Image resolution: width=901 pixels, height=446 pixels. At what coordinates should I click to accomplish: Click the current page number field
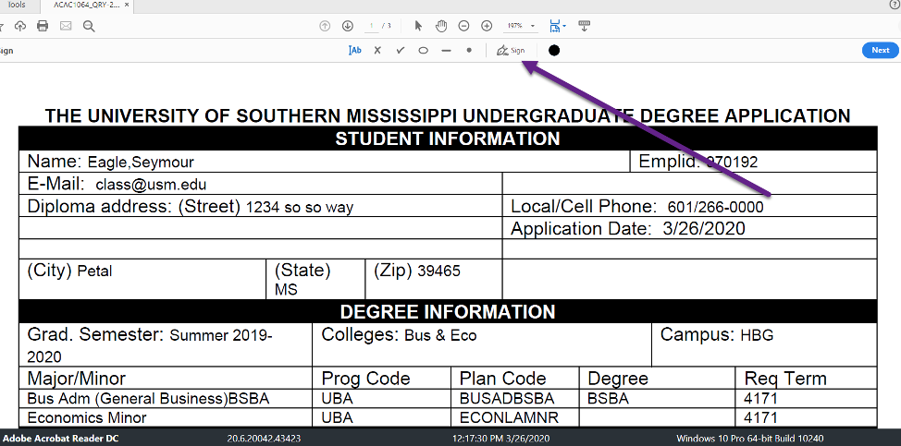tap(371, 26)
